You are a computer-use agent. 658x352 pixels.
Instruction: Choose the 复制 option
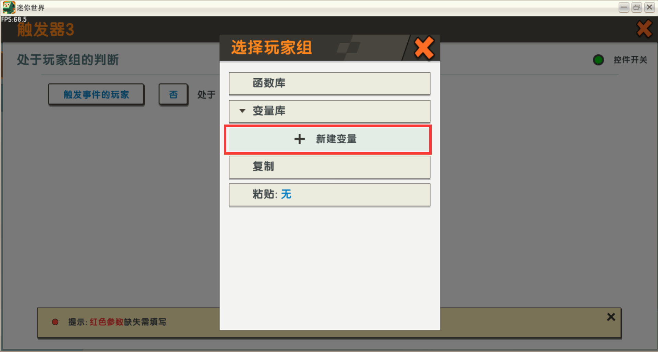330,167
